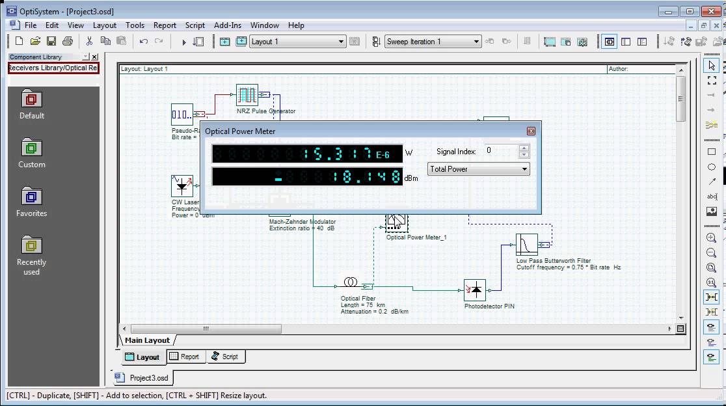Image resolution: width=726 pixels, height=406 pixels.
Task: Close the Component Library panel
Action: coord(94,57)
